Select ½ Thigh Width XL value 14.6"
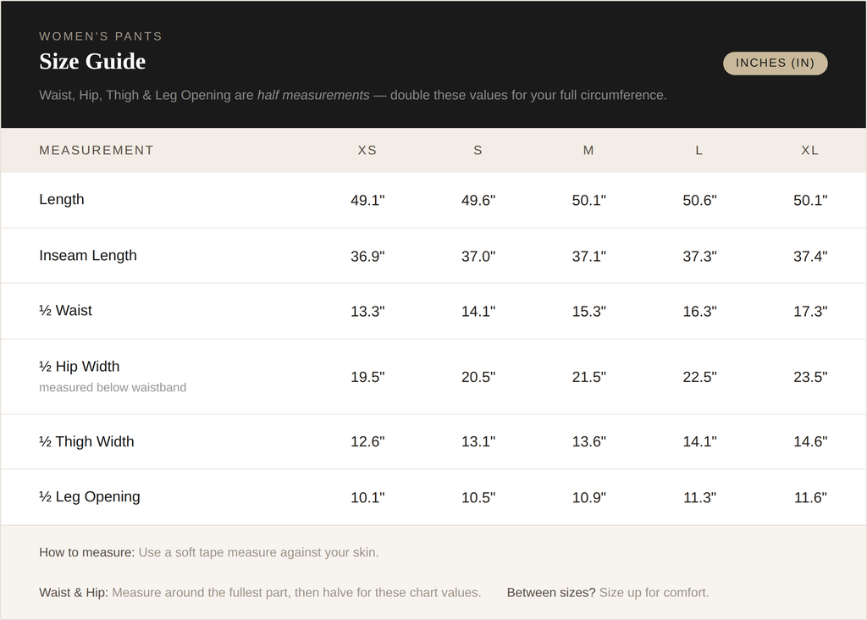867x620 pixels. click(810, 442)
